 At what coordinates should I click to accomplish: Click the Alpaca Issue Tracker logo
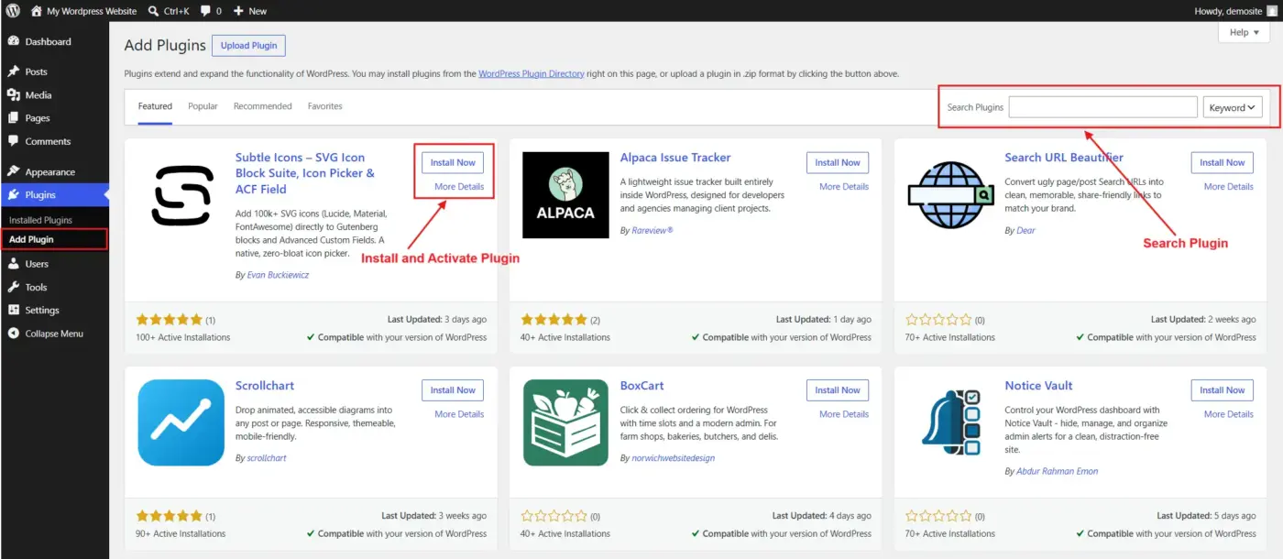565,195
